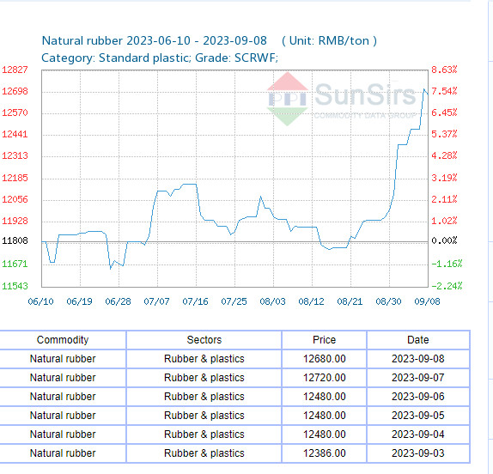
Task: Select the 12680.00 price cell
Action: pos(324,359)
